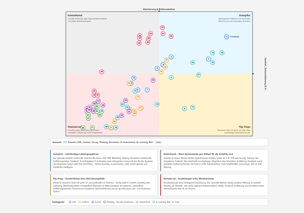Image resolution: width=304 pixels, height=213 pixels.
Task: Click the orange bubble numbered 30
Action: pos(114,121)
